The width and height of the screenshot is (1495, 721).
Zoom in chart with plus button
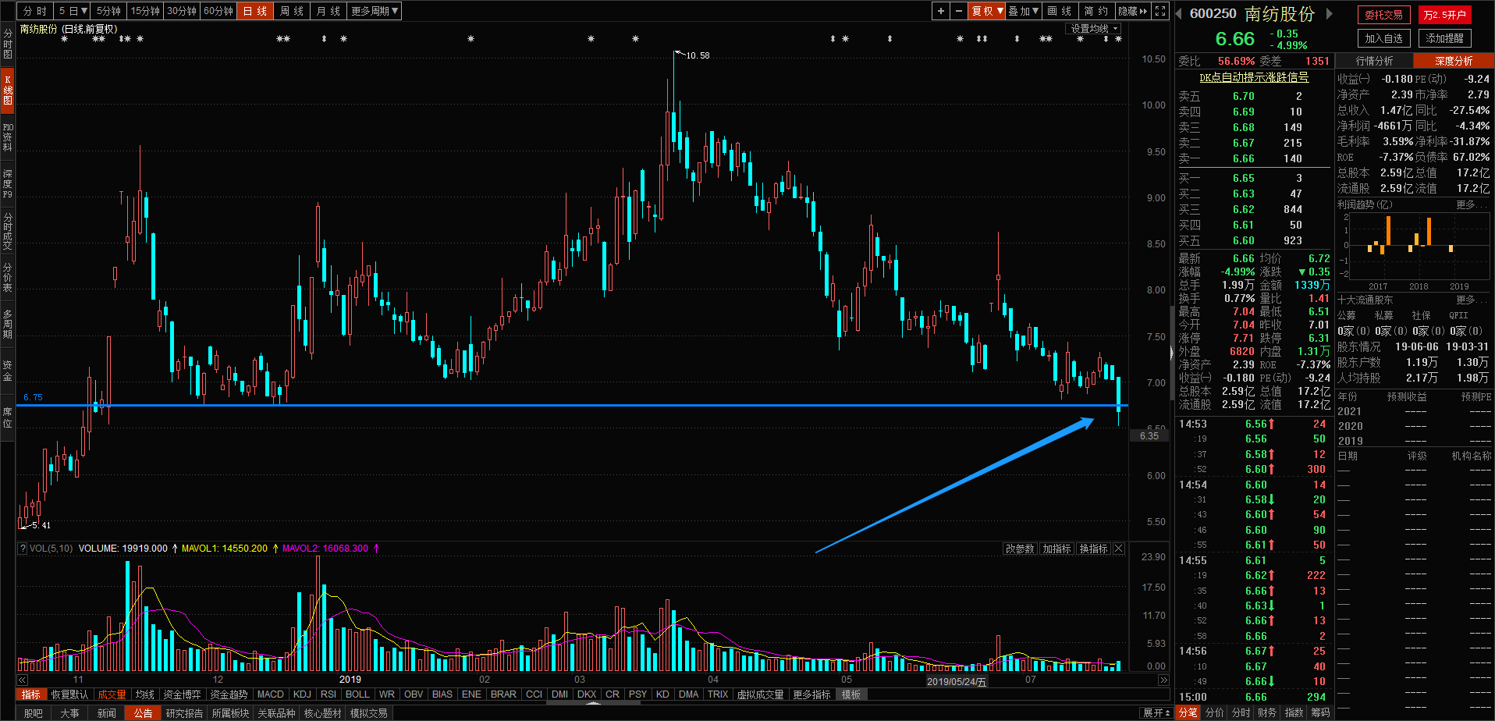941,11
